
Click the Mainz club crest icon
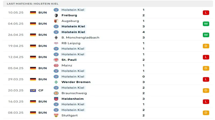(x=56, y=65)
